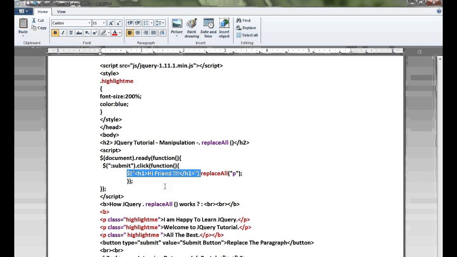The width and height of the screenshot is (457, 257).
Task: Expand the Picture dropdown arrow
Action: [x=177, y=36]
